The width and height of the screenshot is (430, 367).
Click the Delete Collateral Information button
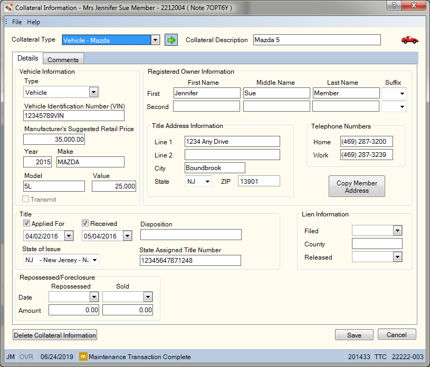pyautogui.click(x=55, y=335)
